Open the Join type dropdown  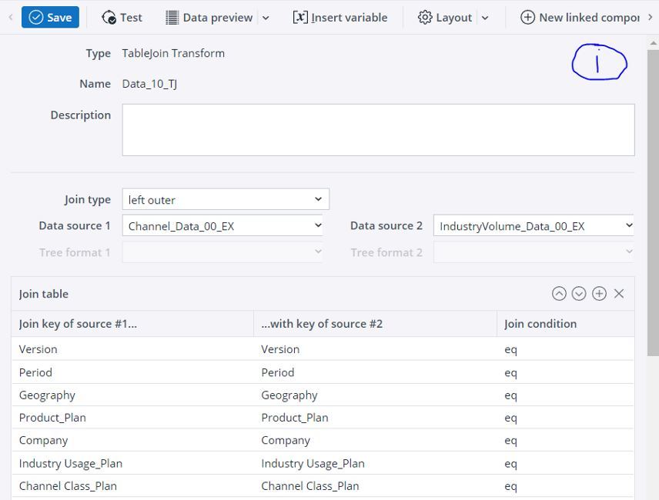(226, 199)
